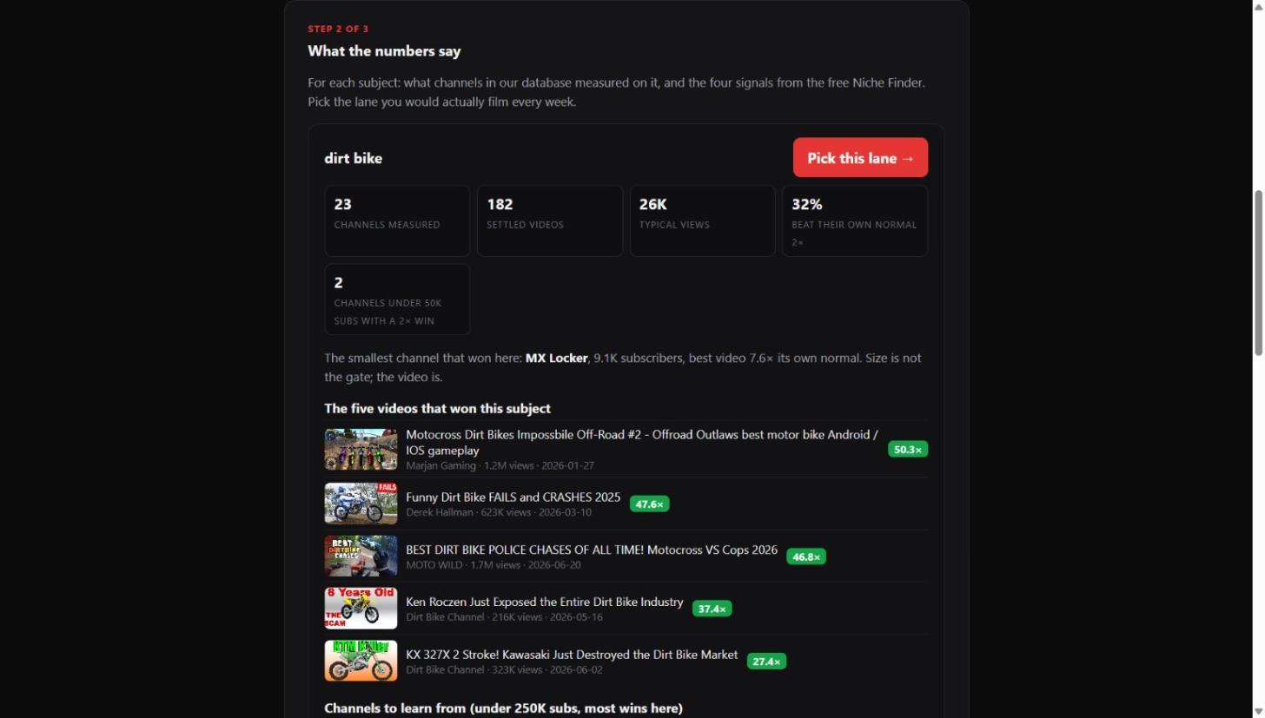The image size is (1265, 718).
Task: Click the KX 327X Kawasaki thumbnail
Action: pos(361,661)
